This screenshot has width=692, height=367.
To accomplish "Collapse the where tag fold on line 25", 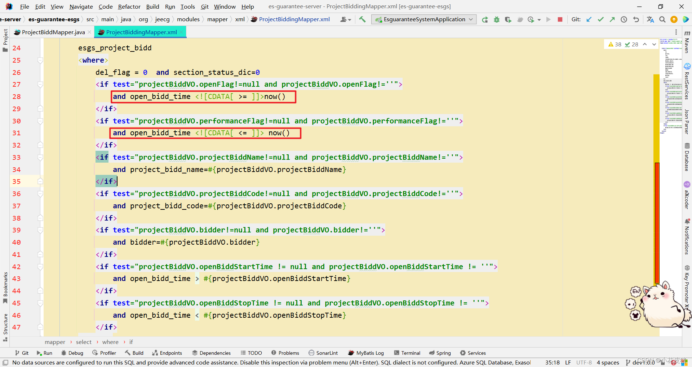I will (40, 60).
